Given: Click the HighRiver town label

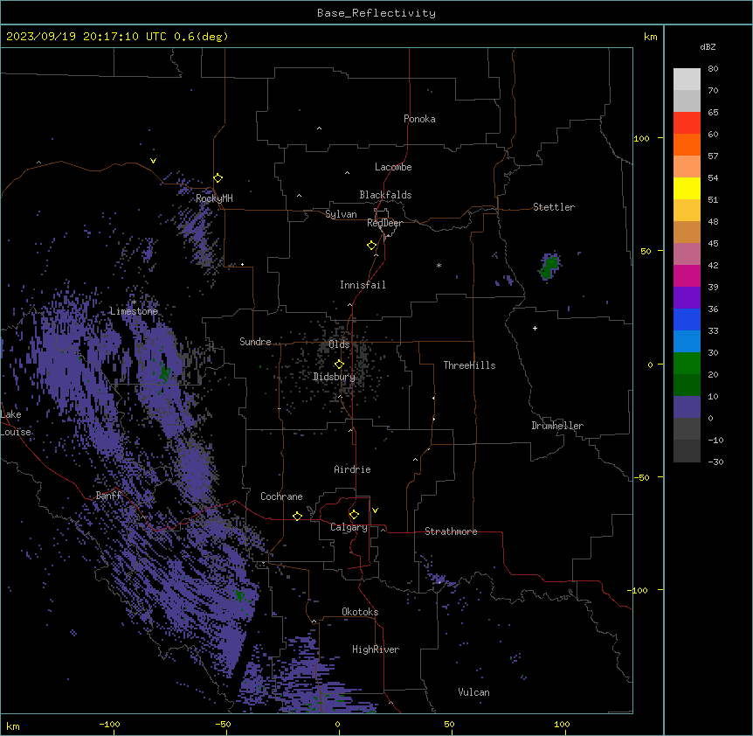Looking at the screenshot, I should (x=376, y=649).
